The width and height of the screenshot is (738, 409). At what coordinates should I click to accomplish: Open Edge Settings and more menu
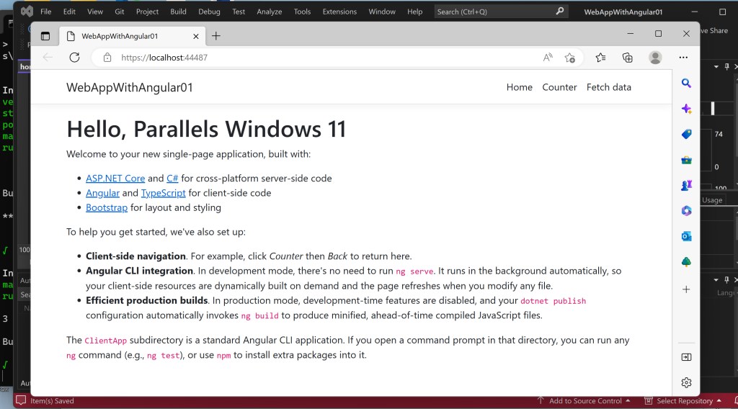[683, 58]
